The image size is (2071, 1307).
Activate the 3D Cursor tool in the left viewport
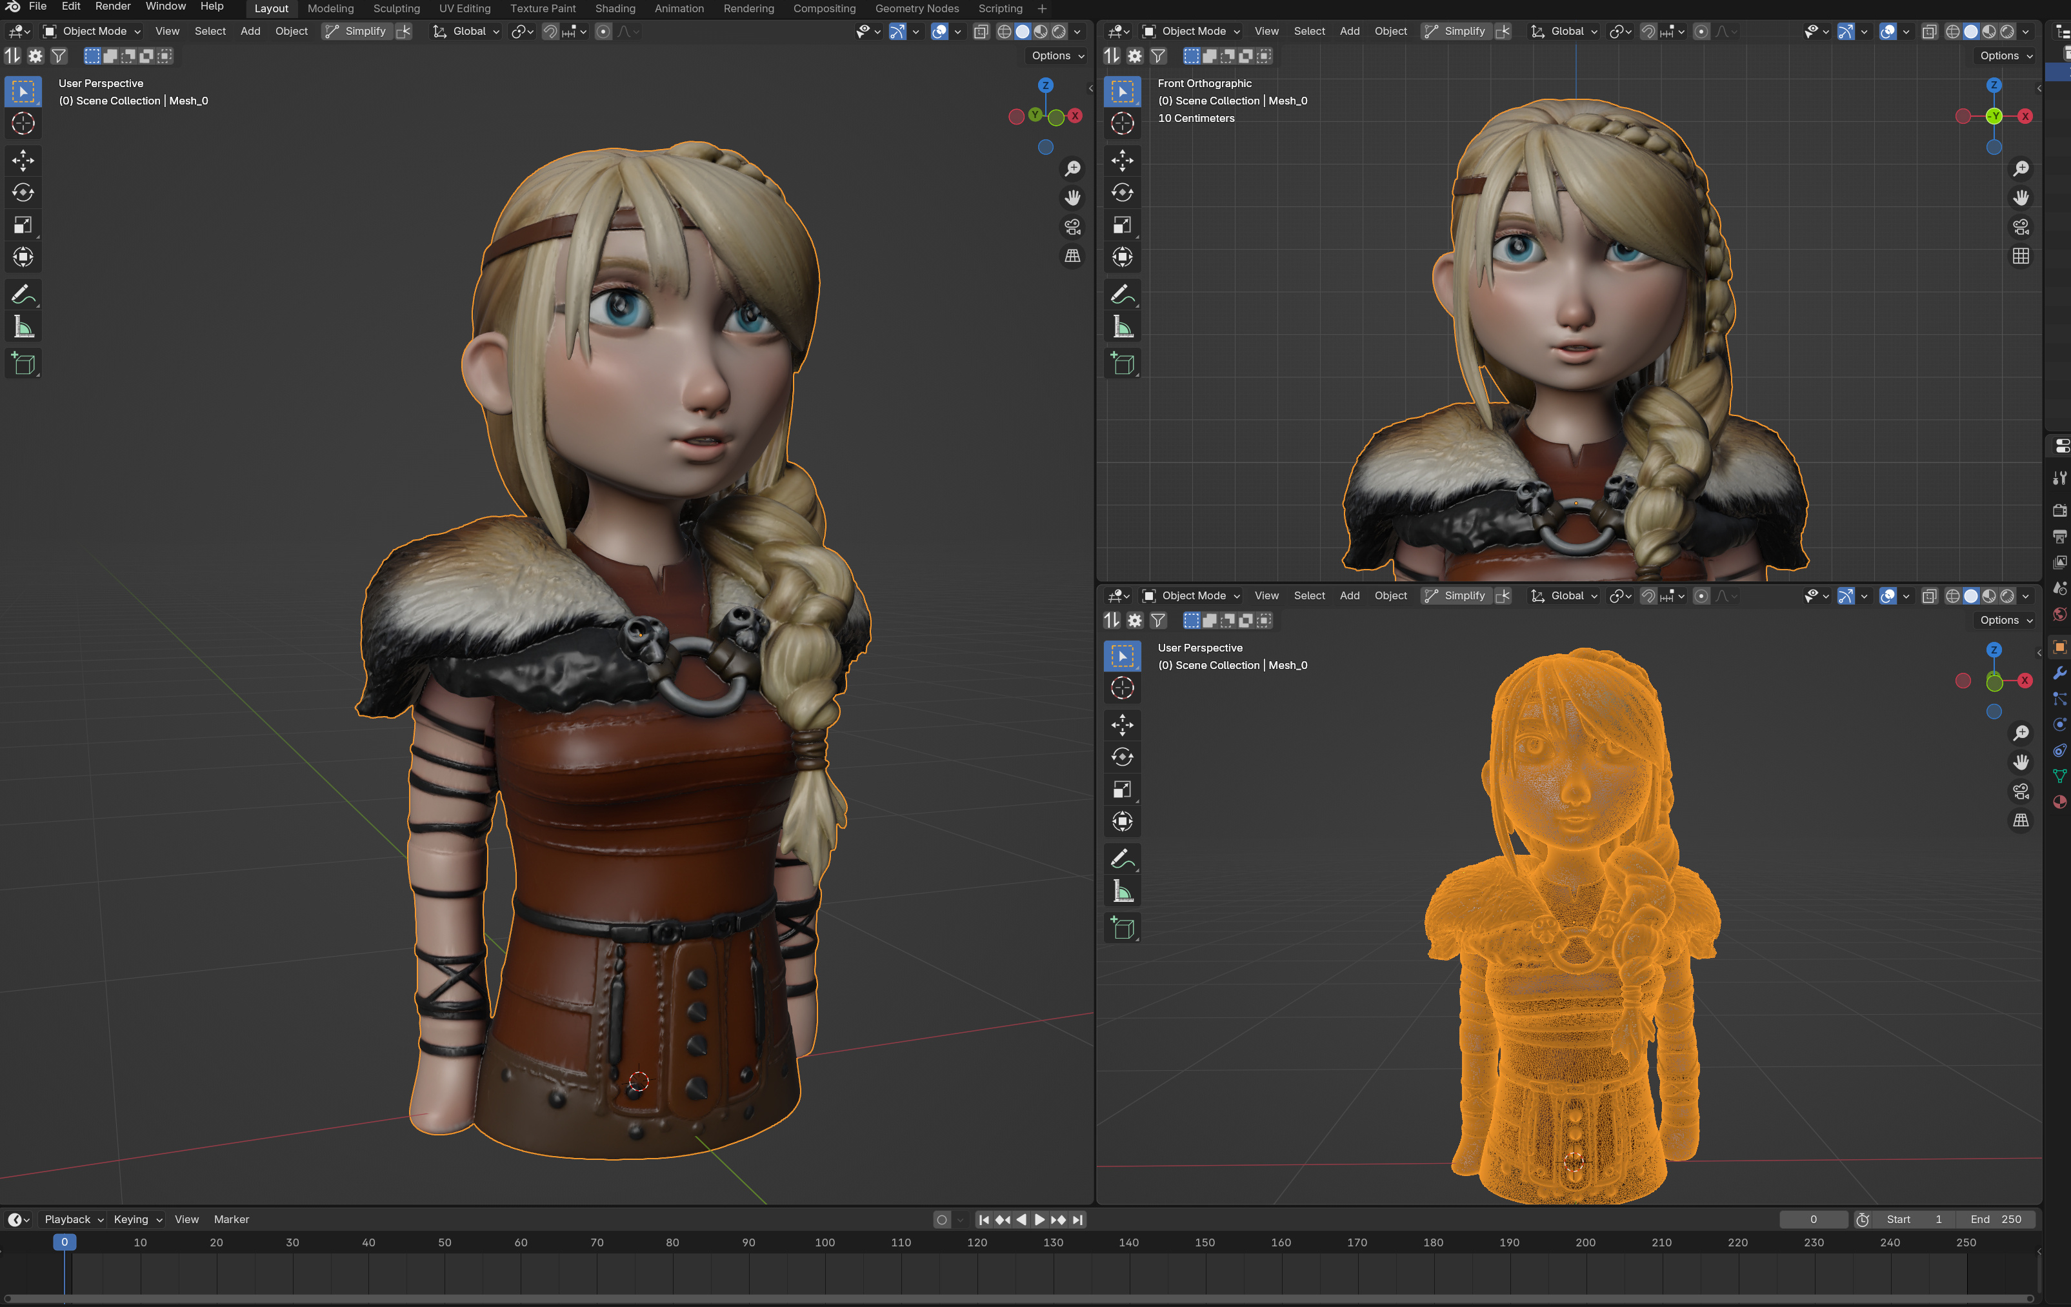23,123
